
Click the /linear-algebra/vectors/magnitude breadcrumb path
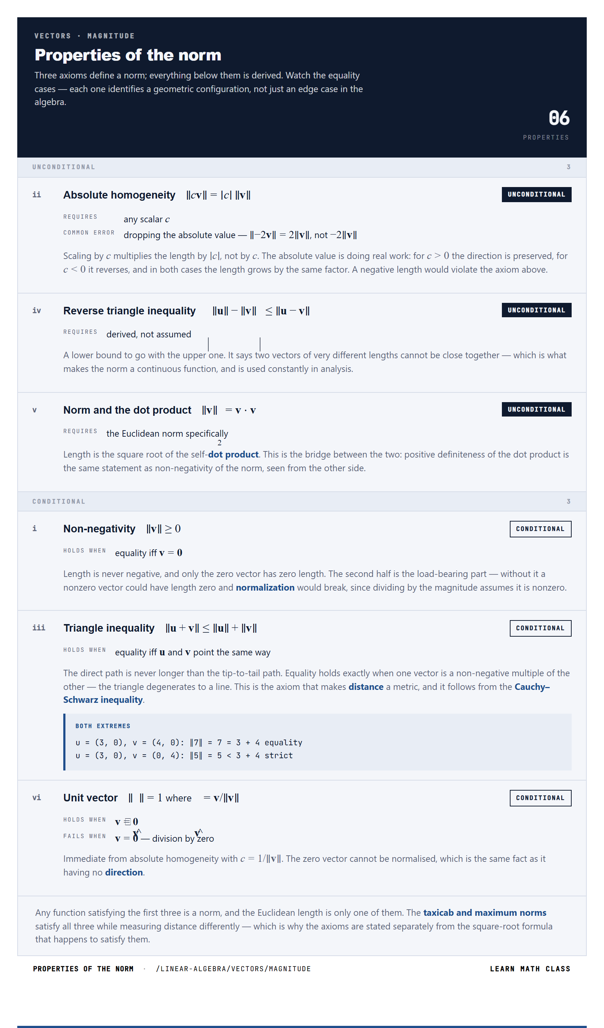(x=233, y=969)
